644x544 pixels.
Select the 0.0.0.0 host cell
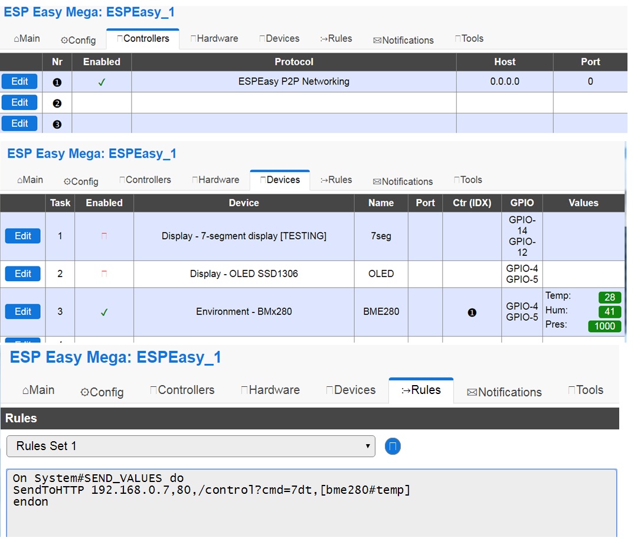coord(505,82)
